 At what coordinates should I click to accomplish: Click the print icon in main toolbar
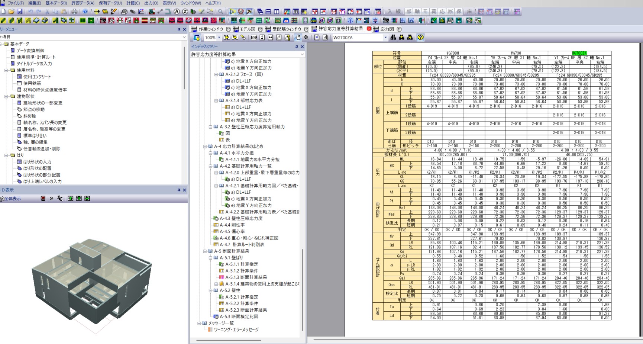tap(74, 12)
